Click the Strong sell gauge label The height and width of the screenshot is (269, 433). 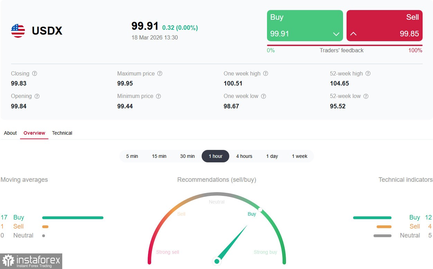tap(168, 252)
